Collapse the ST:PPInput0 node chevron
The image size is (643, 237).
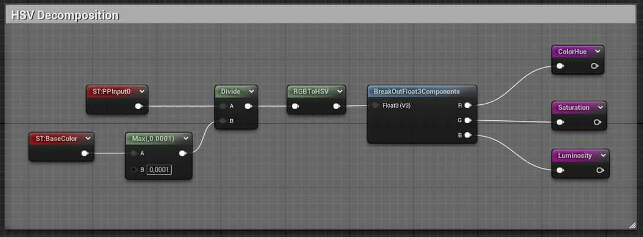[x=141, y=91]
